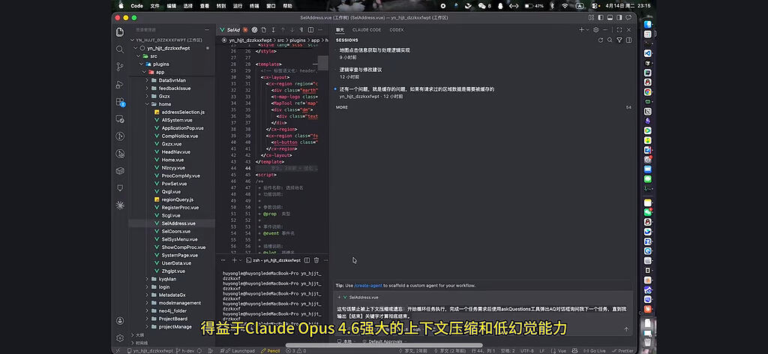Click send arrow in chat input
The width and height of the screenshot is (768, 354).
[626, 329]
